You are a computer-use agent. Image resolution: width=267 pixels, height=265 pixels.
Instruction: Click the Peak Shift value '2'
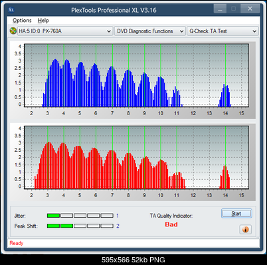(x=118, y=226)
